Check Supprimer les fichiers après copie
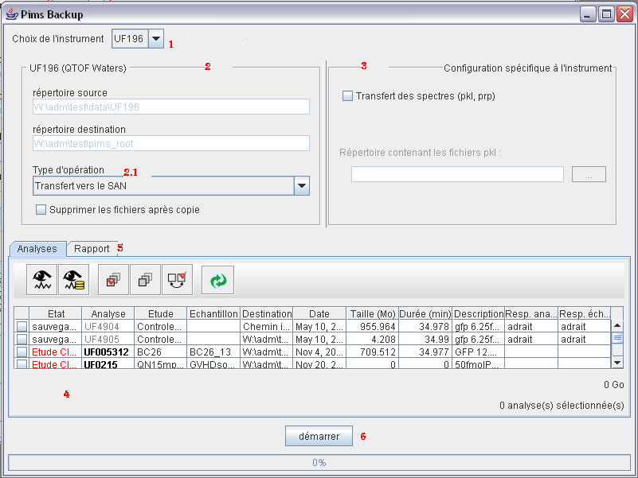 tap(41, 210)
